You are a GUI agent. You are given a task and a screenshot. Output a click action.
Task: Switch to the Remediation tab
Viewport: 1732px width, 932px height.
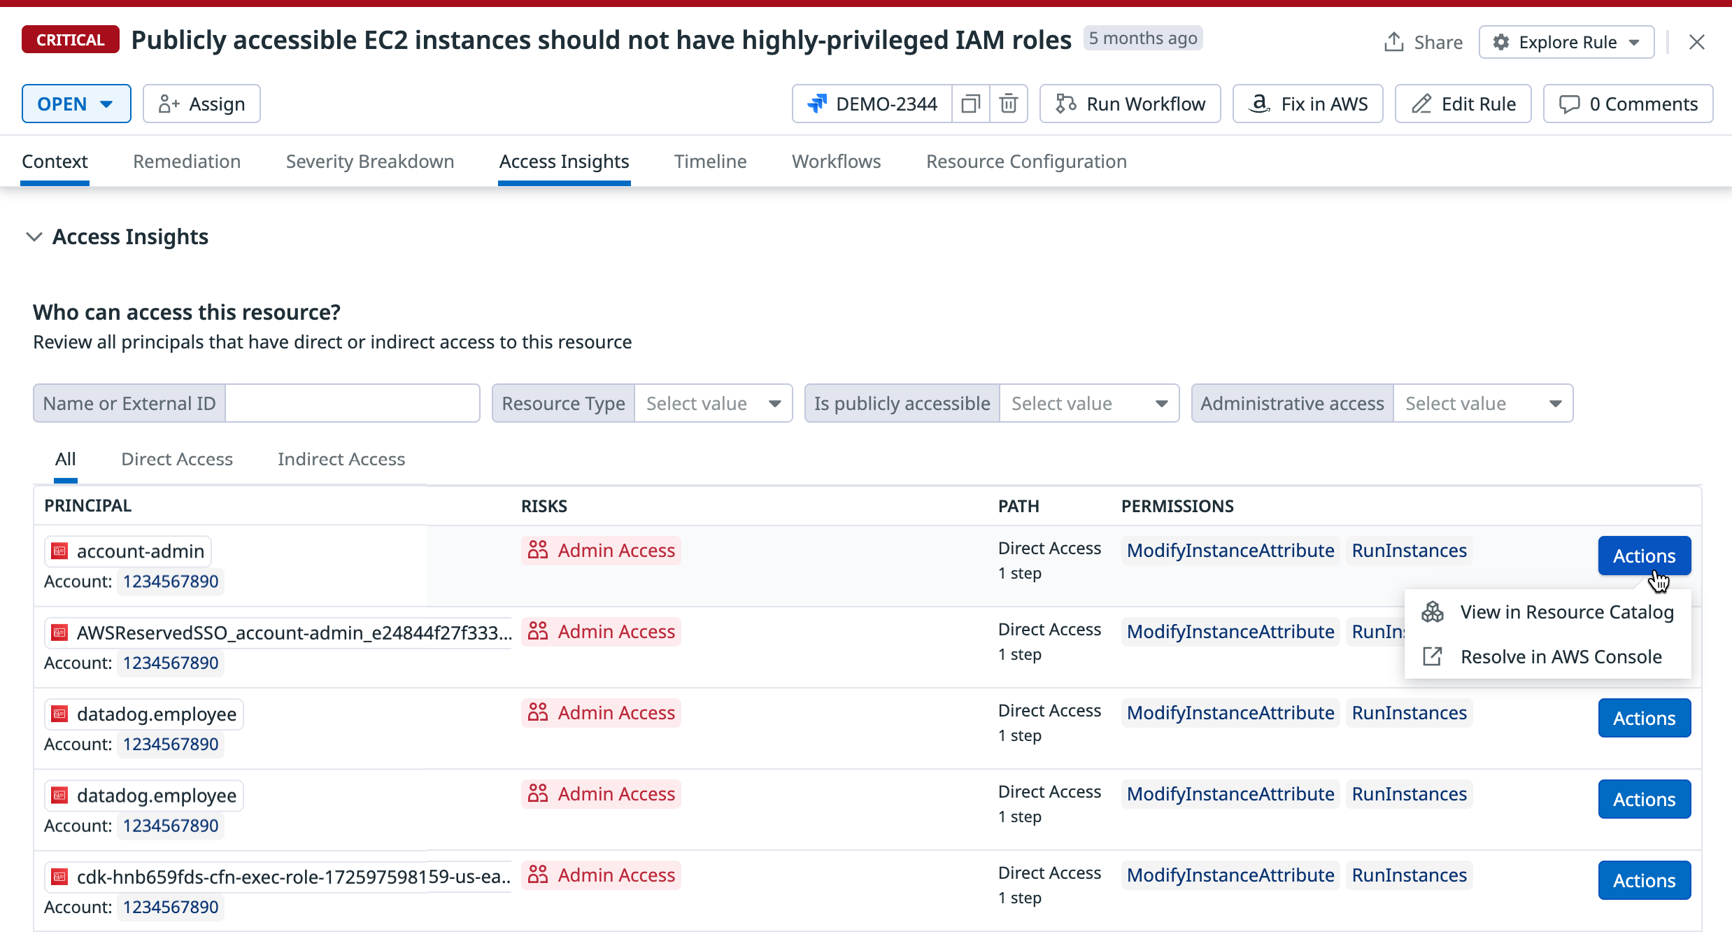coord(187,162)
